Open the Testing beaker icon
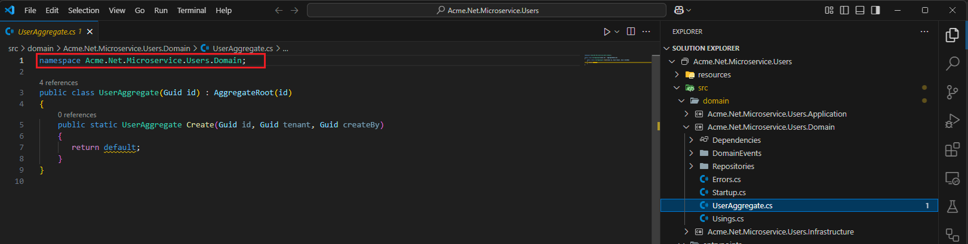 [x=952, y=207]
